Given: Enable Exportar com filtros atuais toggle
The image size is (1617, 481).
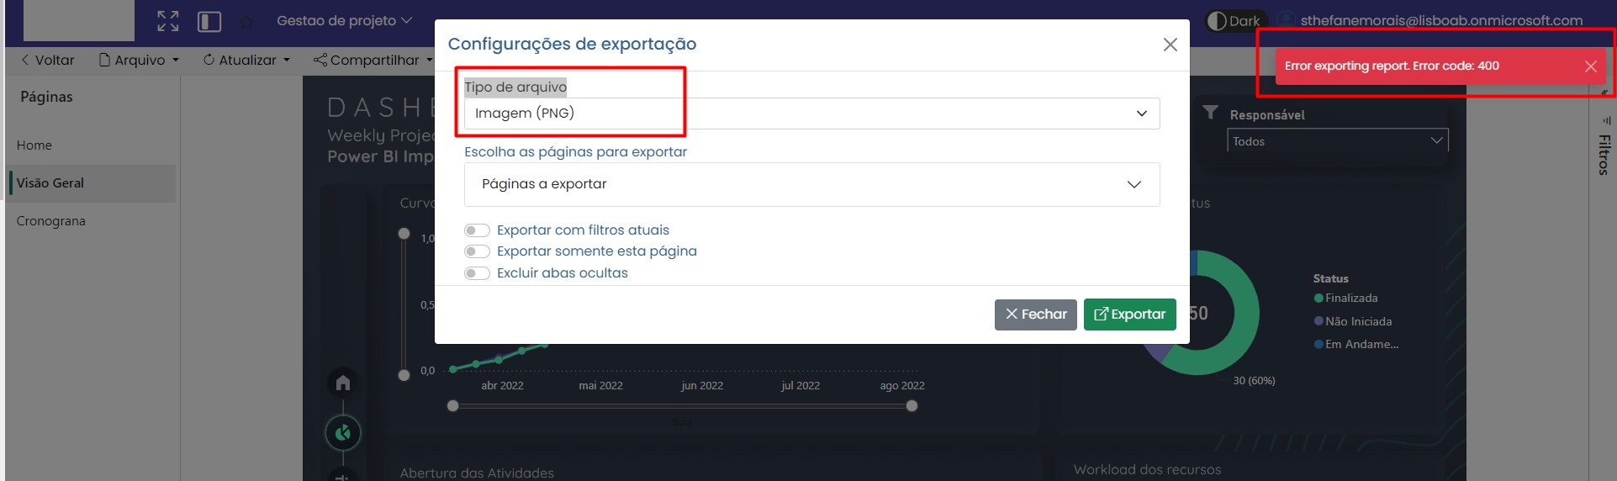Looking at the screenshot, I should point(477,230).
